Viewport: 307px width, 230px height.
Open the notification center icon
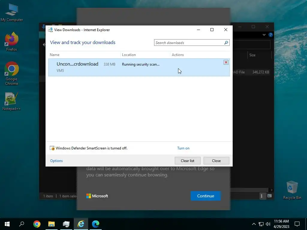(297, 224)
